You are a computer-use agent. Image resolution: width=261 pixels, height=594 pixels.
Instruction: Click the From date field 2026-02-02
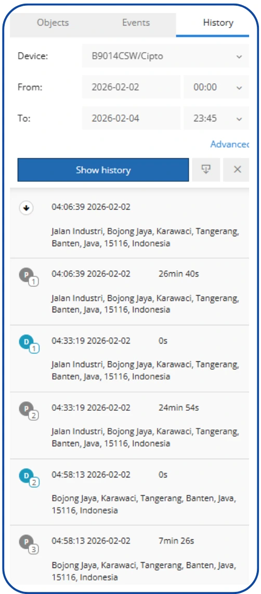[131, 87]
